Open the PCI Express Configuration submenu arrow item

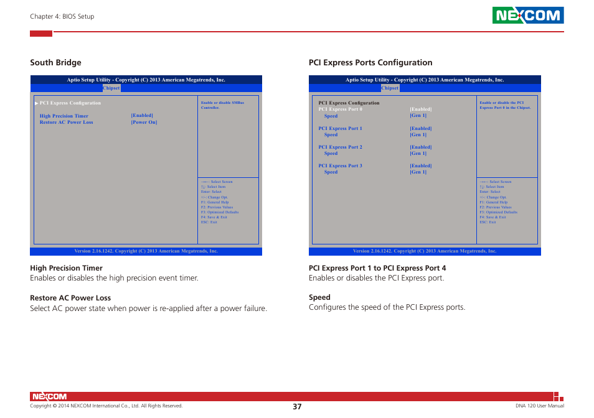pos(68,103)
